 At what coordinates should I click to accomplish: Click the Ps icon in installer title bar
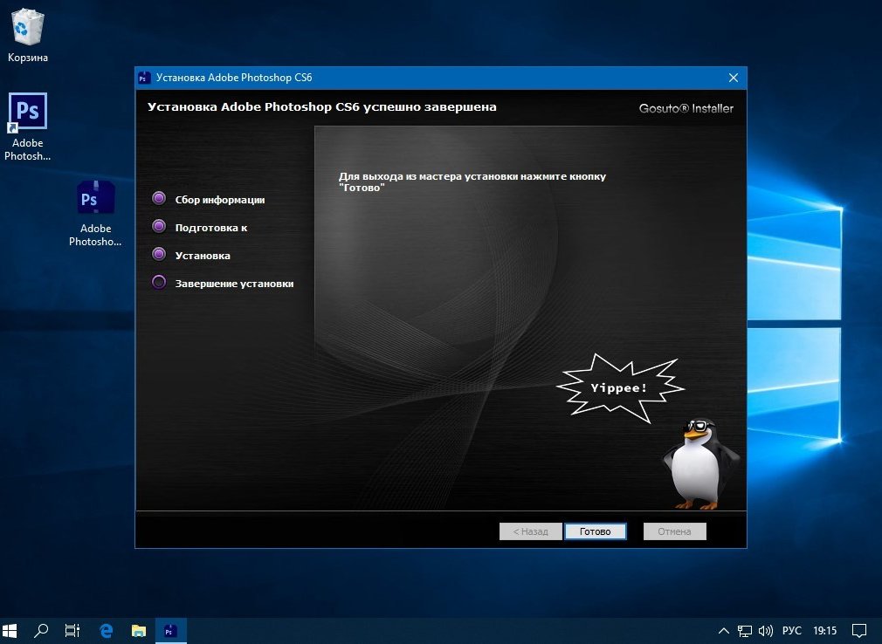[x=144, y=78]
